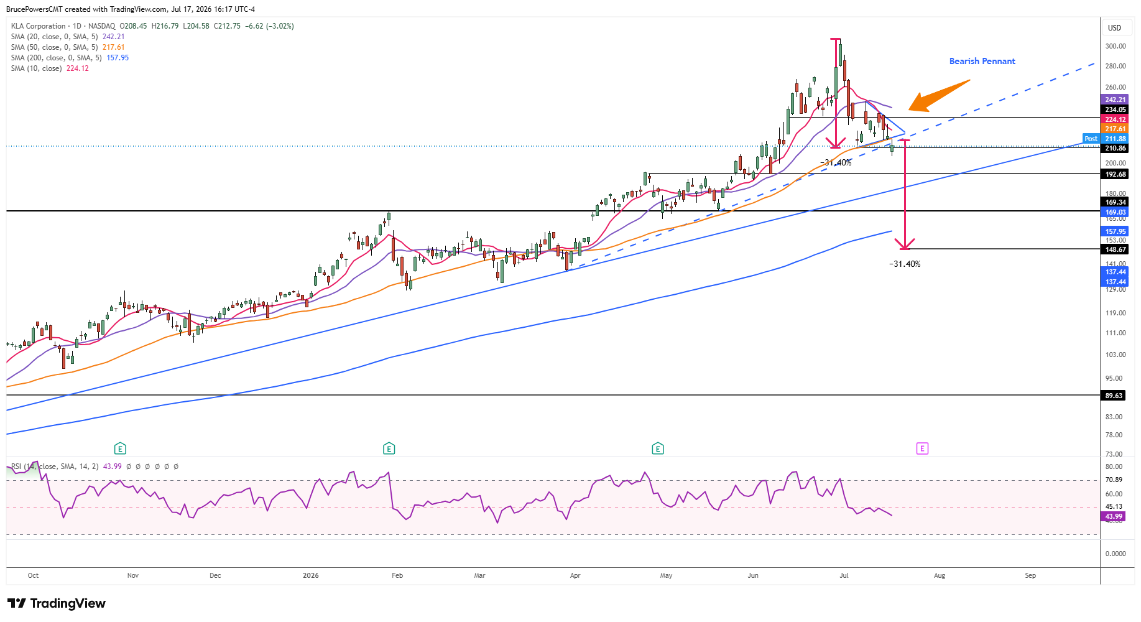The image size is (1141, 622).
Task: Click the 169.34 price label
Action: point(1115,202)
